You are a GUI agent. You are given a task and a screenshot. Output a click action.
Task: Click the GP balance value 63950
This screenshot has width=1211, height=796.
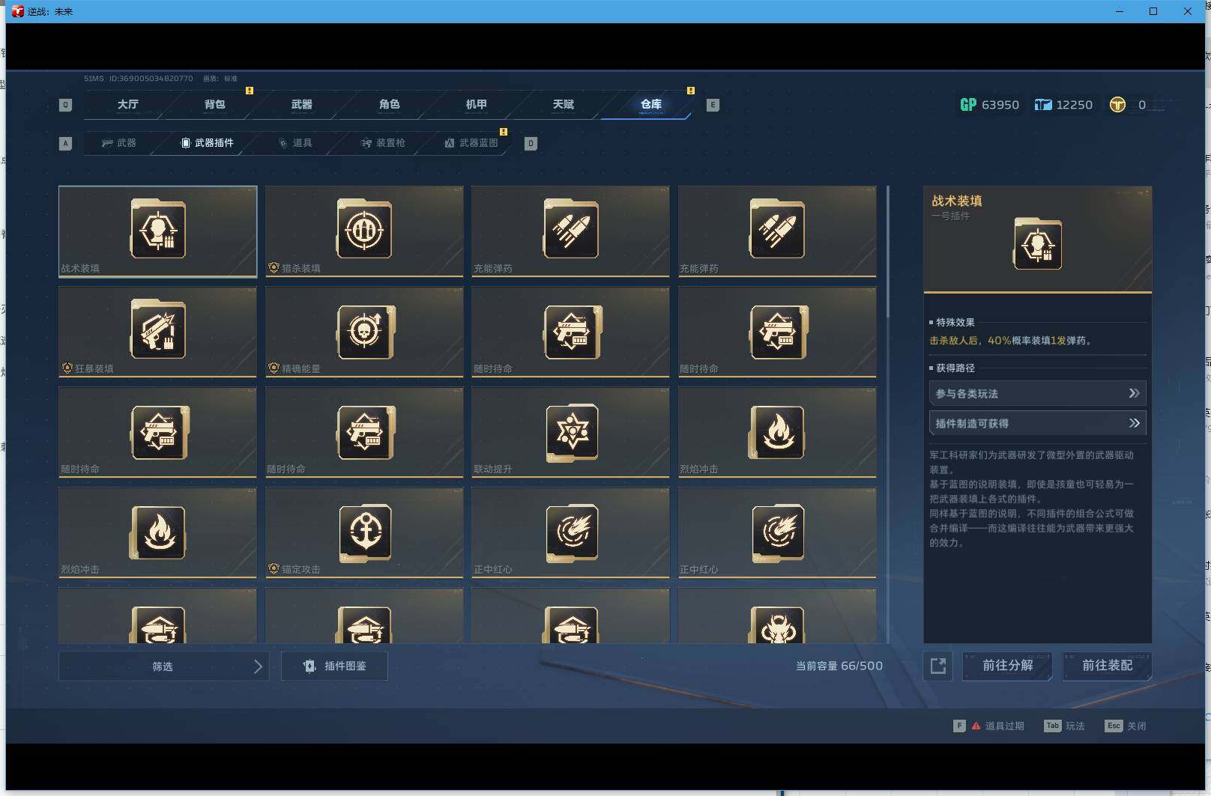point(1000,105)
